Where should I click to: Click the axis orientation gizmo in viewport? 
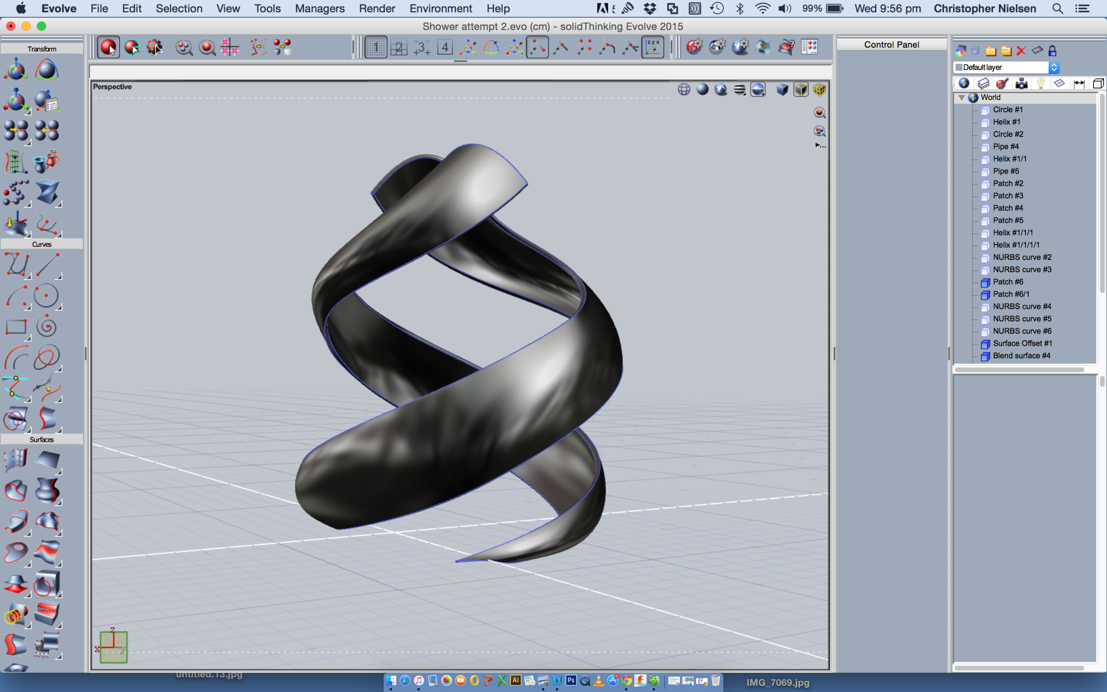[112, 646]
